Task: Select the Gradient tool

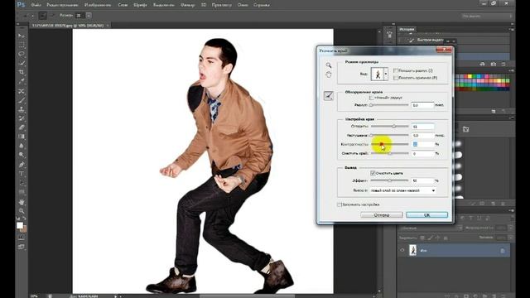Action: [22, 137]
